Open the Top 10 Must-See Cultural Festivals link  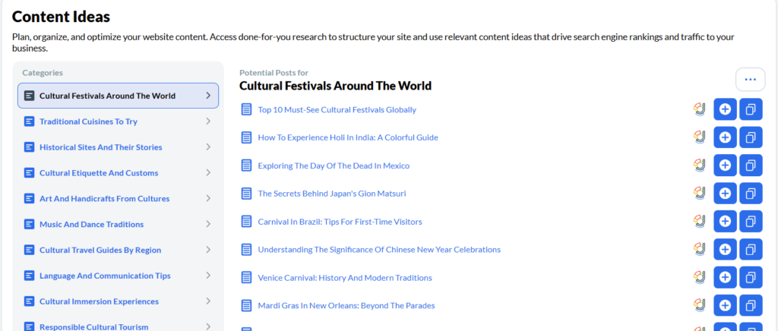point(337,109)
